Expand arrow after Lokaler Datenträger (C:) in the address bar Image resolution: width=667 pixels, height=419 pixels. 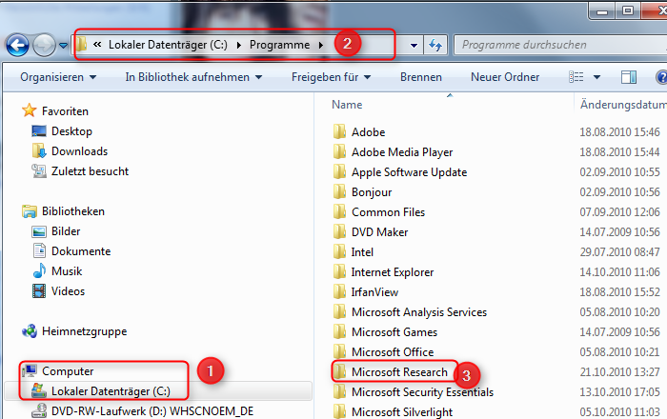point(238,45)
